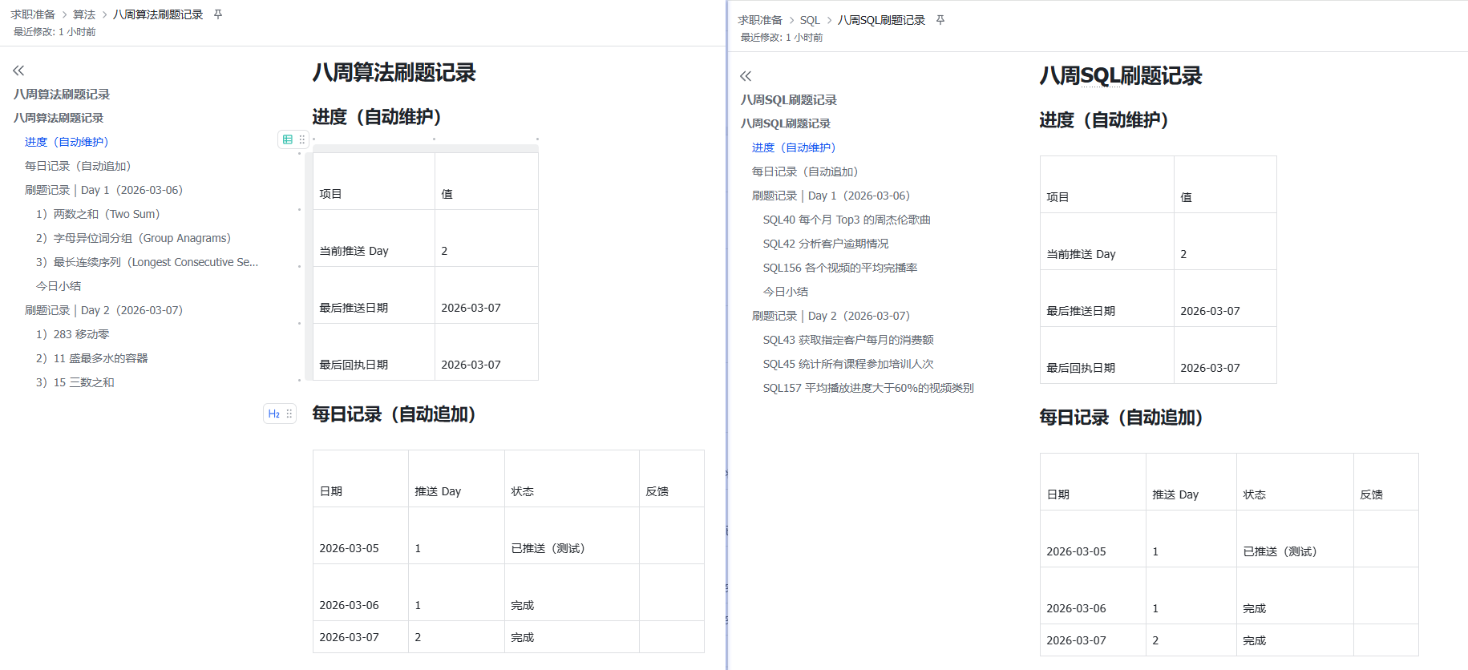Go to 求职准备 in the left breadcrumb
Screen dimensions: 1468x670
pos(33,14)
